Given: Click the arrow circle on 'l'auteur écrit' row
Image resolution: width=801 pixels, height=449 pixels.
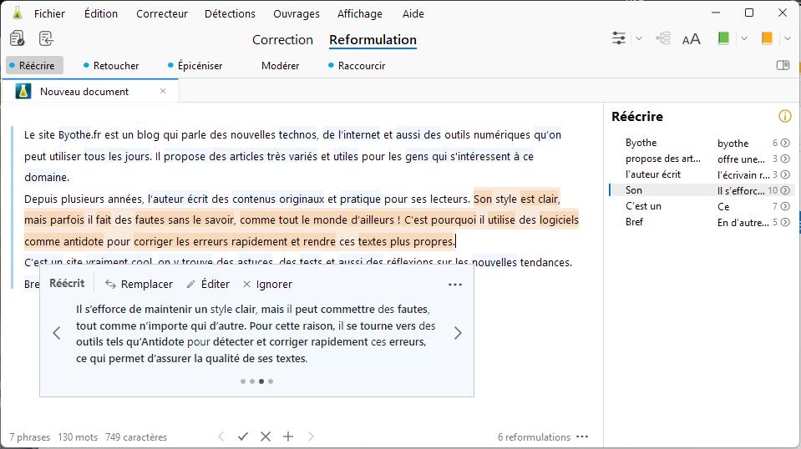Looking at the screenshot, I should (786, 174).
